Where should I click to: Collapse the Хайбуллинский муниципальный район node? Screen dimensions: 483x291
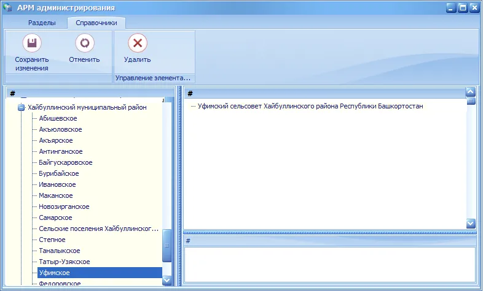pyautogui.click(x=22, y=107)
